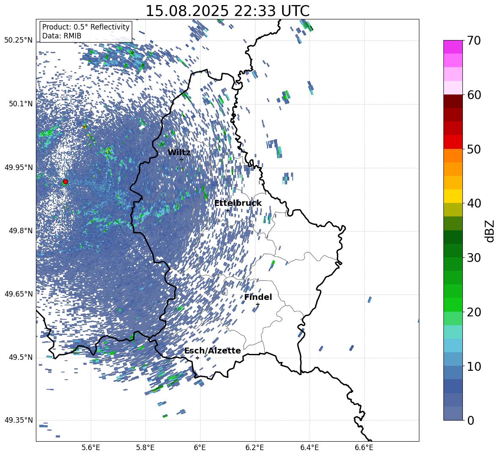The height and width of the screenshot is (456, 500).
Task: Pick the dark green swatch above 30
Action: point(453,251)
